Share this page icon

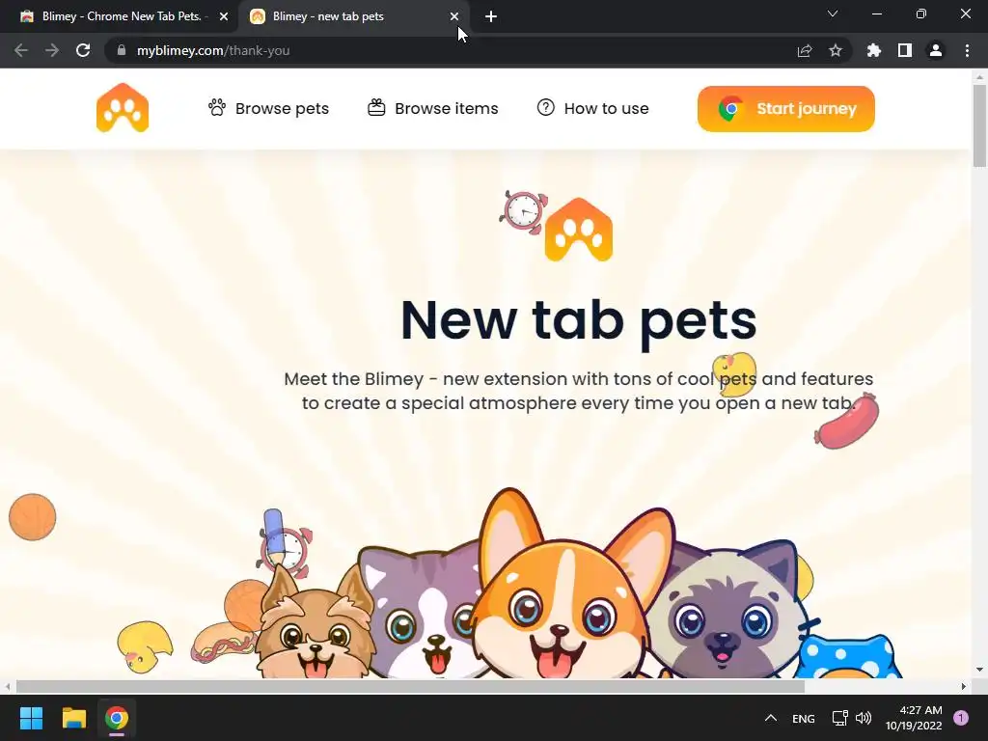[805, 50]
